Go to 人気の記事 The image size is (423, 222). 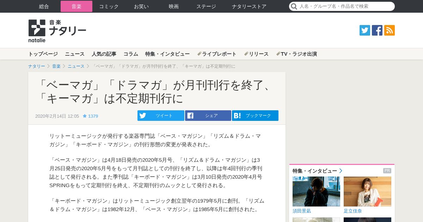pyautogui.click(x=104, y=54)
